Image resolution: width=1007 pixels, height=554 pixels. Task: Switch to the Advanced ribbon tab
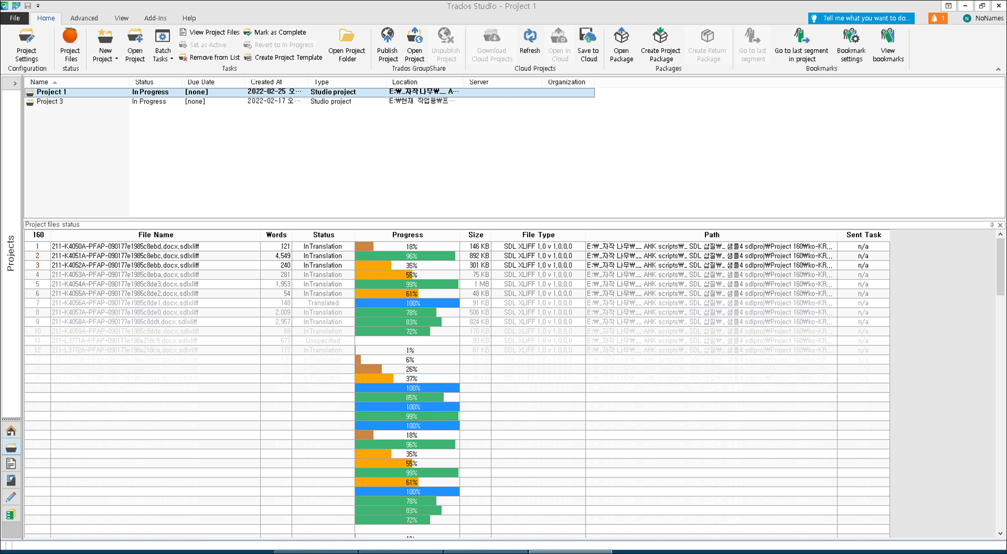84,18
